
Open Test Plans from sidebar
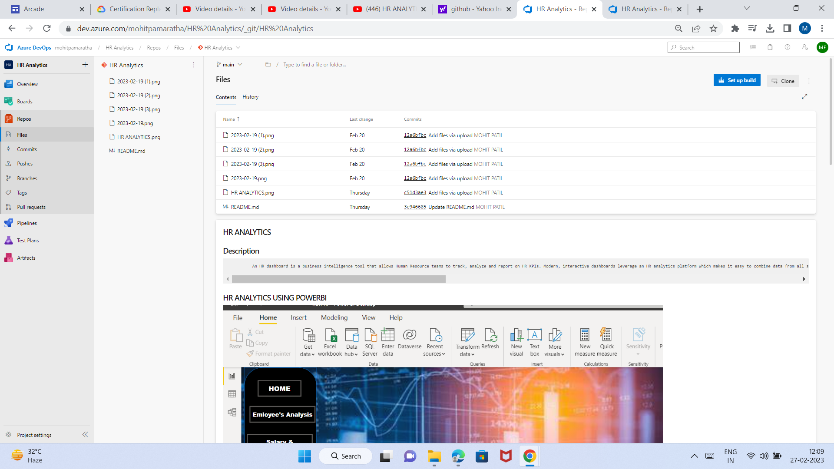click(28, 241)
